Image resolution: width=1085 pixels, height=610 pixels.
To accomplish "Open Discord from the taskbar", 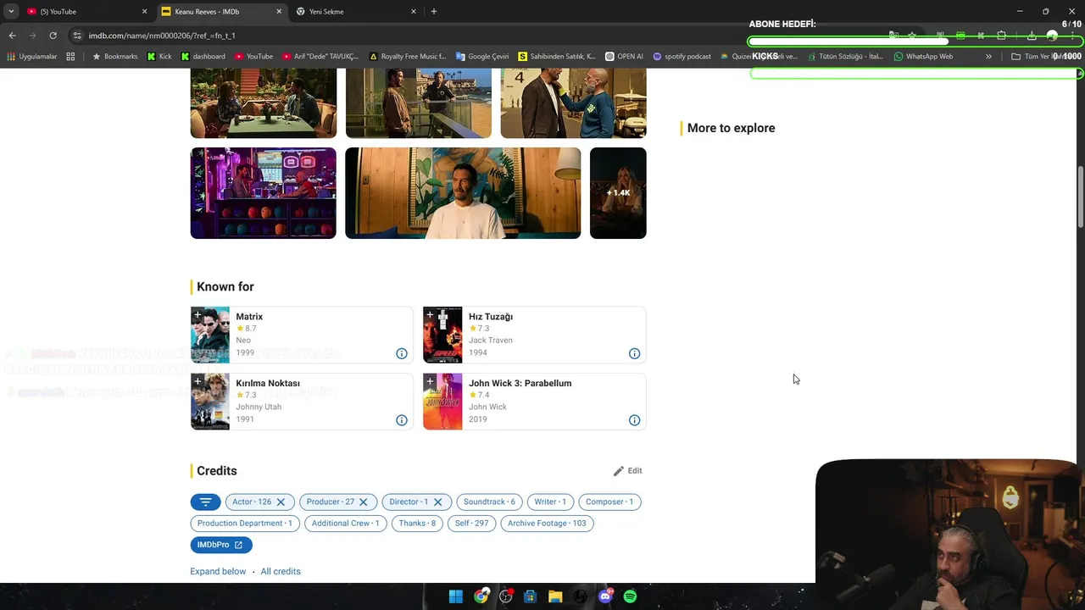I will [605, 596].
